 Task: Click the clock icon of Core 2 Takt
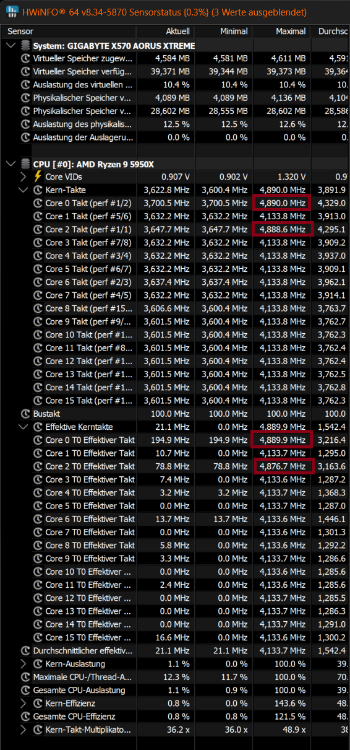[38, 229]
